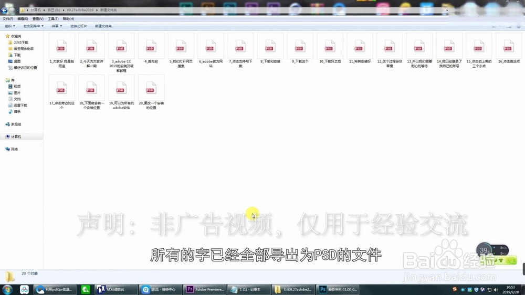Click the 放映幻灯片 toolbar button
The image size is (525, 295).
(78, 26)
